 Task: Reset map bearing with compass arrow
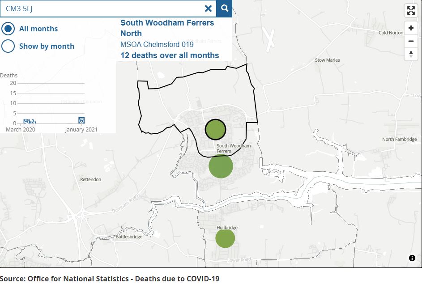pos(411,54)
